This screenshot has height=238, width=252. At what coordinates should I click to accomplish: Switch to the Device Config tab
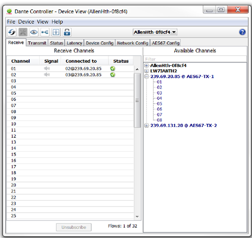pos(99,43)
